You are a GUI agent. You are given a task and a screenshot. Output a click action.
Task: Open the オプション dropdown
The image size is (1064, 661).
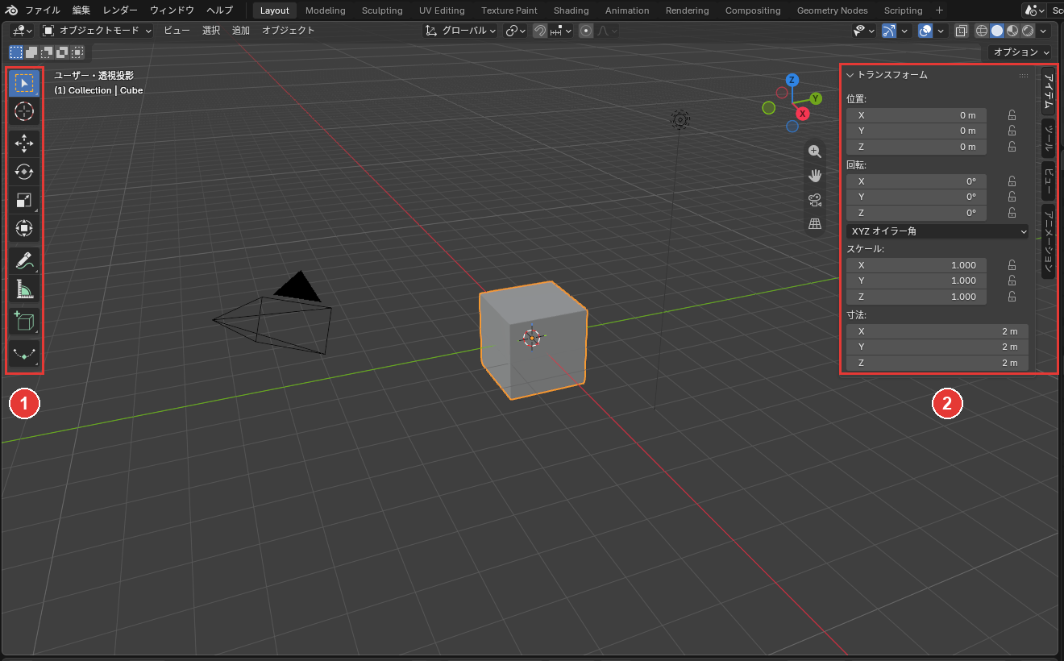(x=1020, y=52)
